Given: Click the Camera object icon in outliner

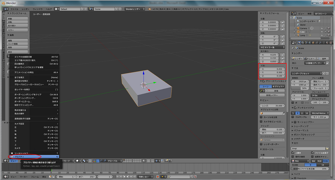Looking at the screenshot, I should [x=298, y=28].
